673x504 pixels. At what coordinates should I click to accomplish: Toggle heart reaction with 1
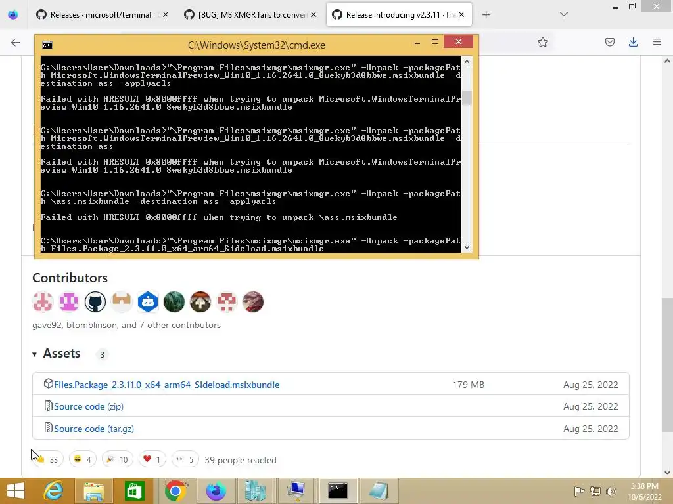152,459
